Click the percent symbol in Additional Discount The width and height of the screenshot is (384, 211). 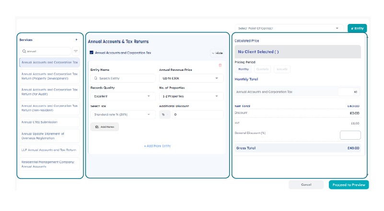[163, 115]
